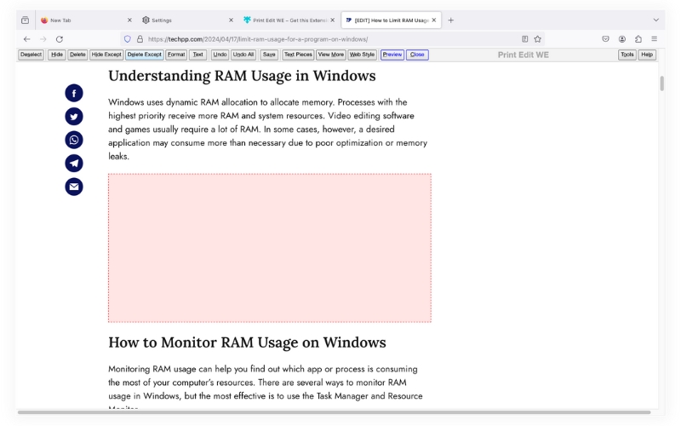The height and width of the screenshot is (426, 681).
Task: Save the edited page
Action: pyautogui.click(x=269, y=55)
